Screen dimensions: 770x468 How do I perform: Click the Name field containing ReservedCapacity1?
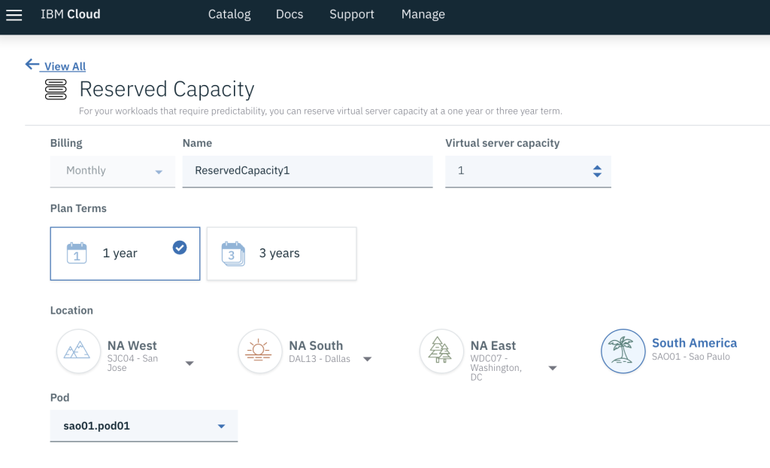(x=308, y=171)
